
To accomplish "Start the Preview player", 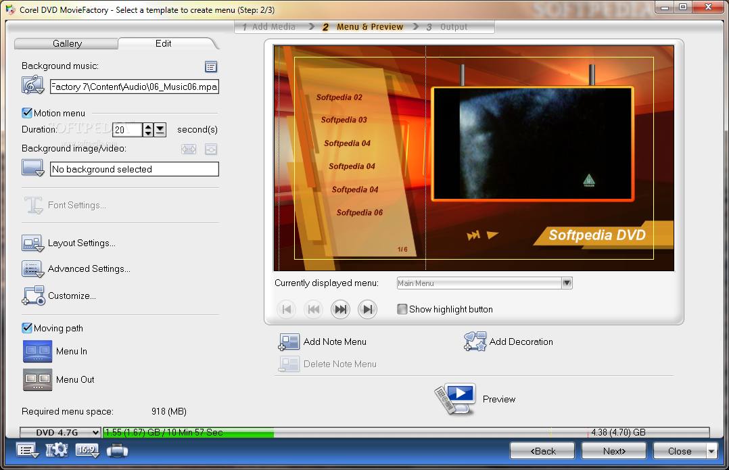I will click(475, 399).
